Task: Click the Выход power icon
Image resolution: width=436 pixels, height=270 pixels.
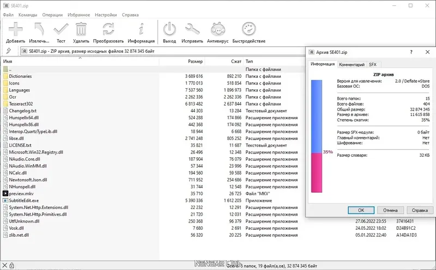Action: (169, 29)
